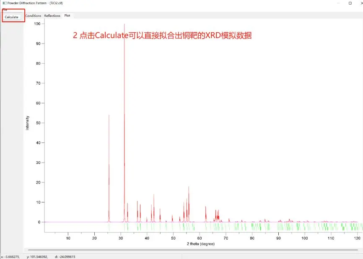Click the peak near 42.5 degrees
The width and height of the screenshot is (363, 259).
[x=154, y=208]
